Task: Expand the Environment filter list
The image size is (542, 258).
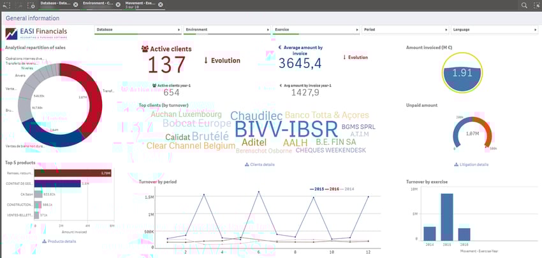Action: [227, 30]
